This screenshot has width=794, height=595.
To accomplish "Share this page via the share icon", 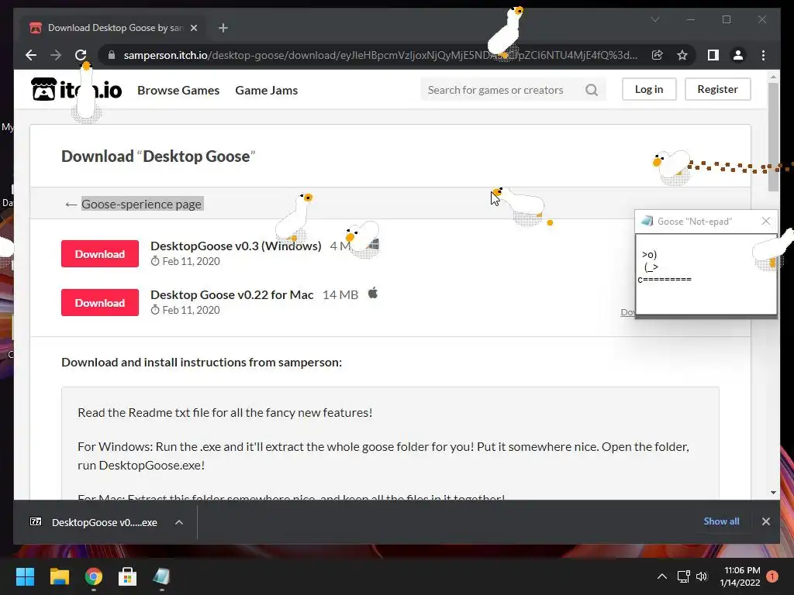I will tap(658, 55).
